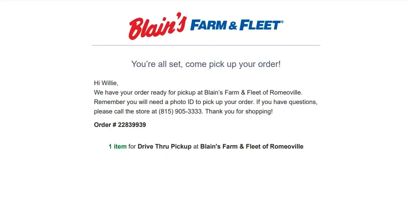409x214 pixels.
Task: Click the "Order #" label
Action: coord(105,125)
